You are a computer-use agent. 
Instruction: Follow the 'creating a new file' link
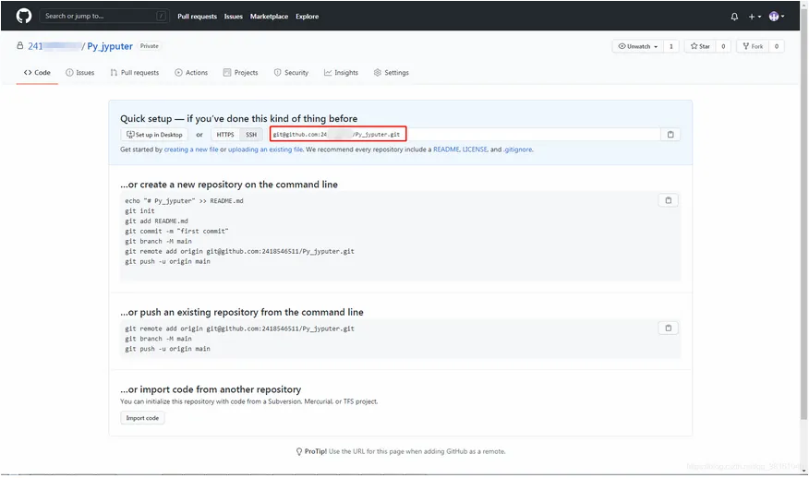tap(191, 149)
